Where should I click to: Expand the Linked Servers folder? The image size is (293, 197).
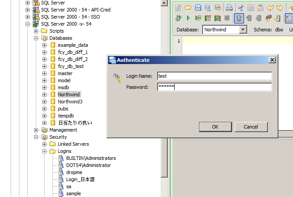pos(44,144)
